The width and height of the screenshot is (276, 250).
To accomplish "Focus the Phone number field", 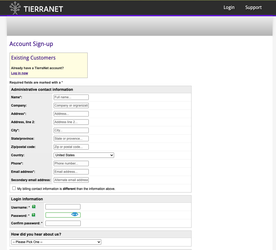I will 71,163.
